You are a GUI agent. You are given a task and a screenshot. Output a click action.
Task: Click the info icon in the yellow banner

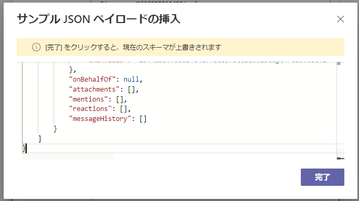point(36,47)
